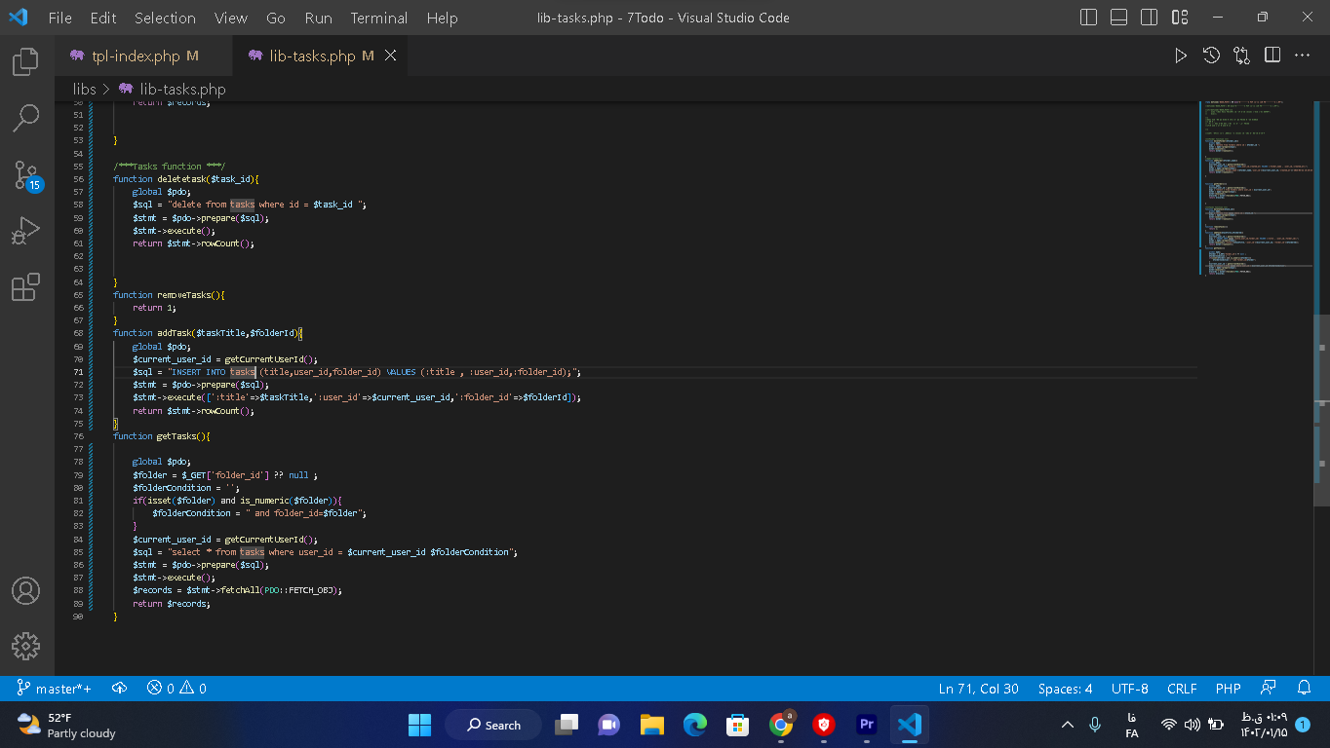
Task: Run the PHP file with play button
Action: 1181,56
